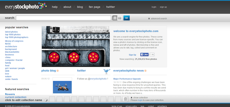Select the first empty collection slot

coord(52,99)
